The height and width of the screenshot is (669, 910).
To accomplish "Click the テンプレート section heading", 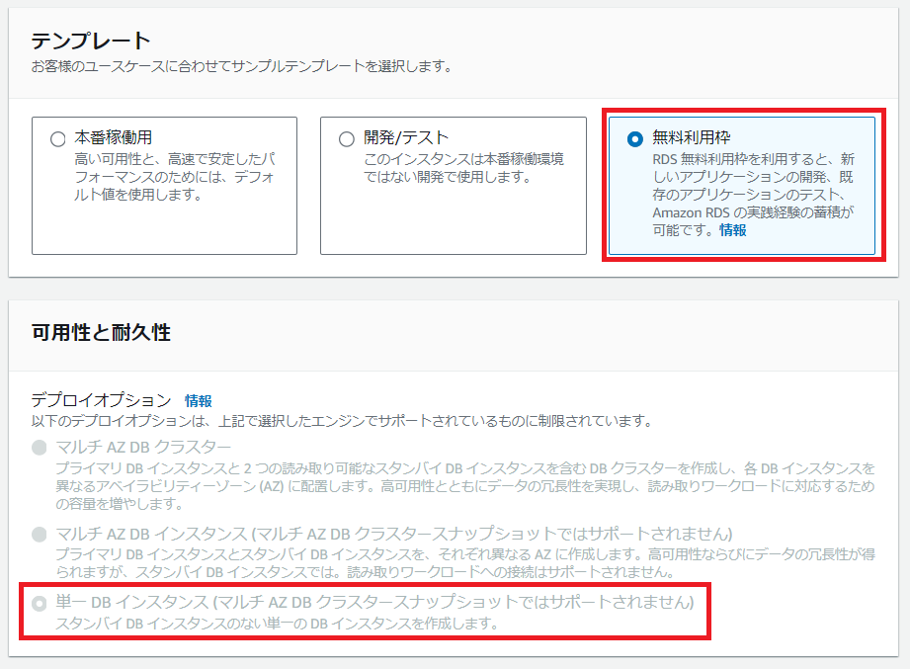I will [91, 42].
